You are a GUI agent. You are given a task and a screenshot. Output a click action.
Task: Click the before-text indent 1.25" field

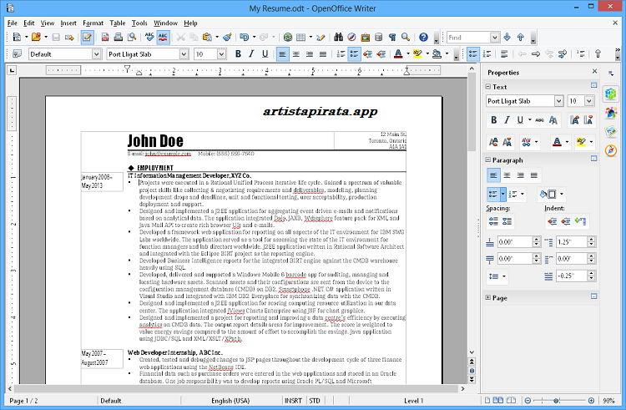point(572,242)
